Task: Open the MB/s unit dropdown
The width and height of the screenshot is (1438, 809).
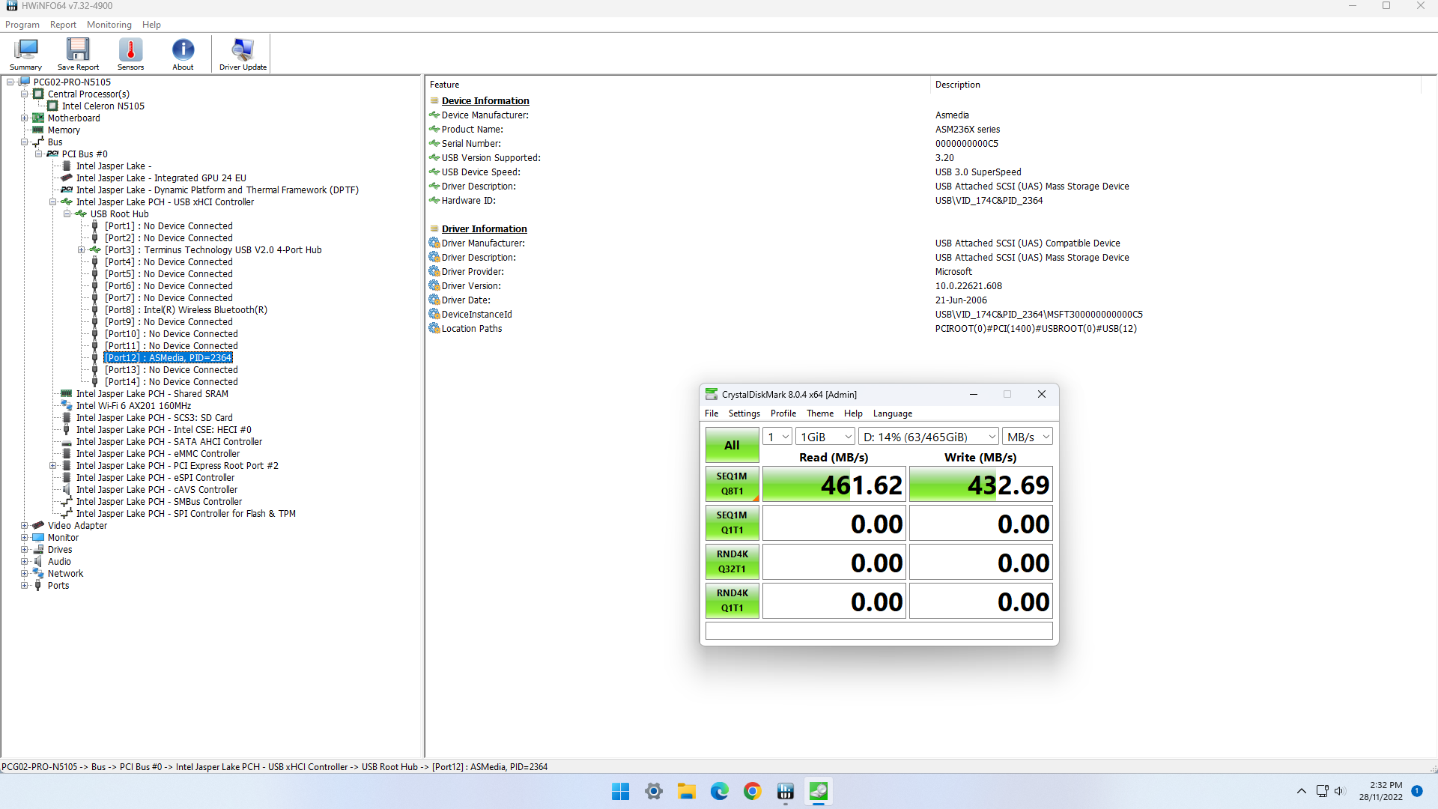Action: (x=1028, y=437)
